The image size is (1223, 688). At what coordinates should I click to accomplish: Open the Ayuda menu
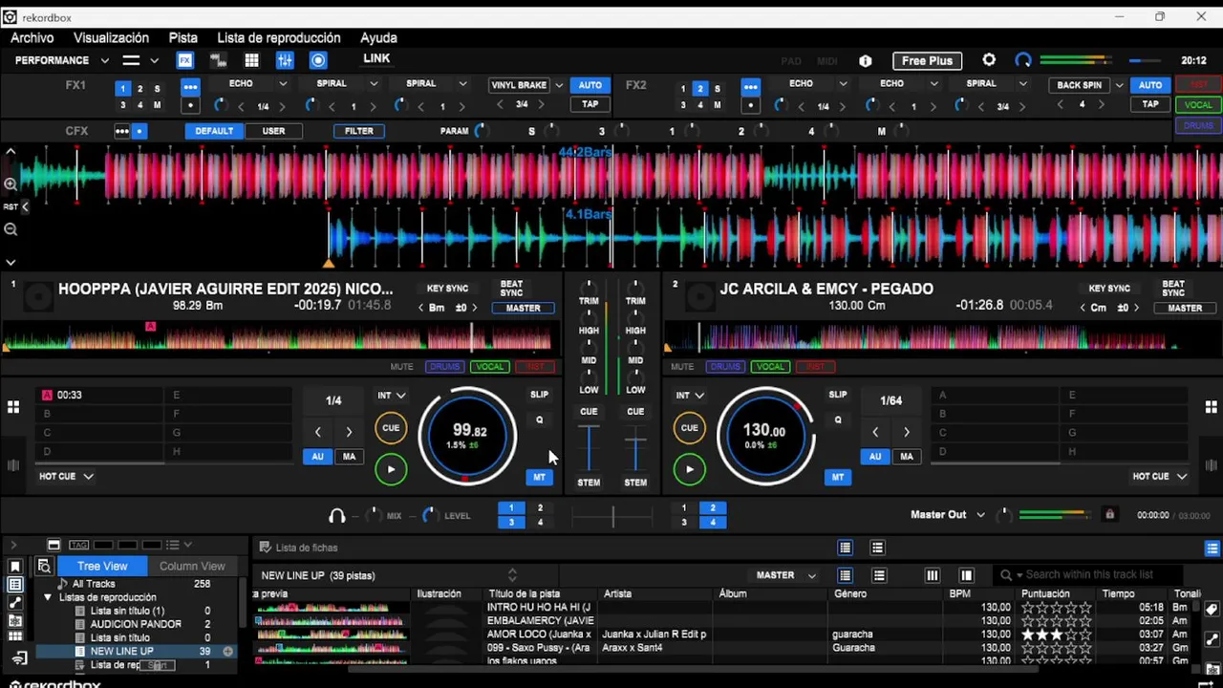click(x=378, y=38)
